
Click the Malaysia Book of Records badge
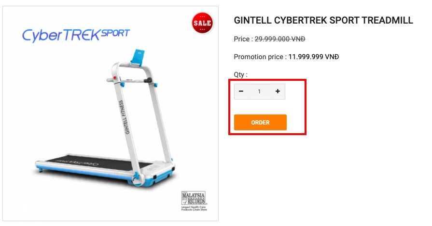coord(194,198)
